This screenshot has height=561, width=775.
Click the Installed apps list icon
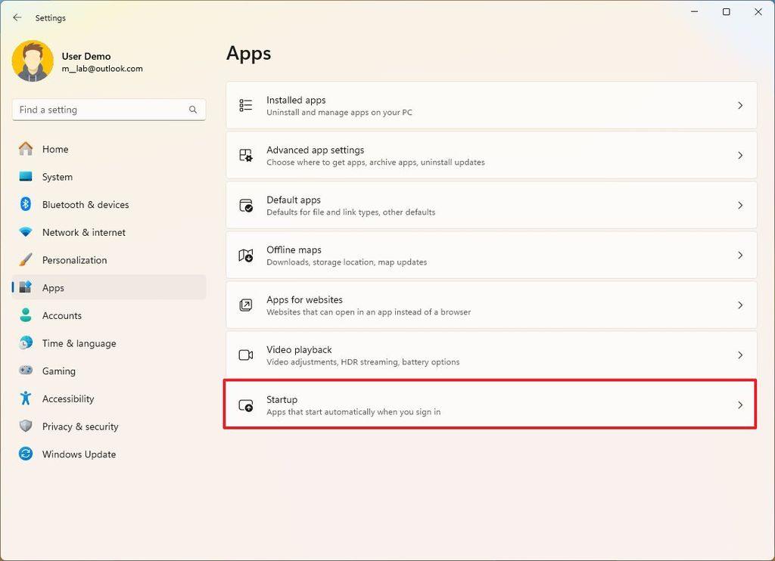245,105
